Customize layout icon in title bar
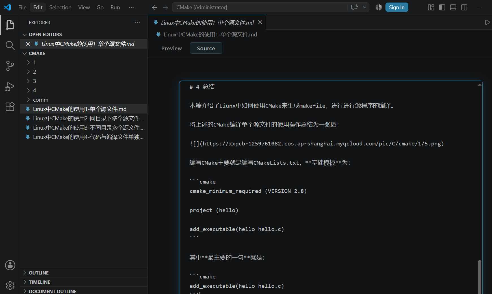 tap(431, 7)
